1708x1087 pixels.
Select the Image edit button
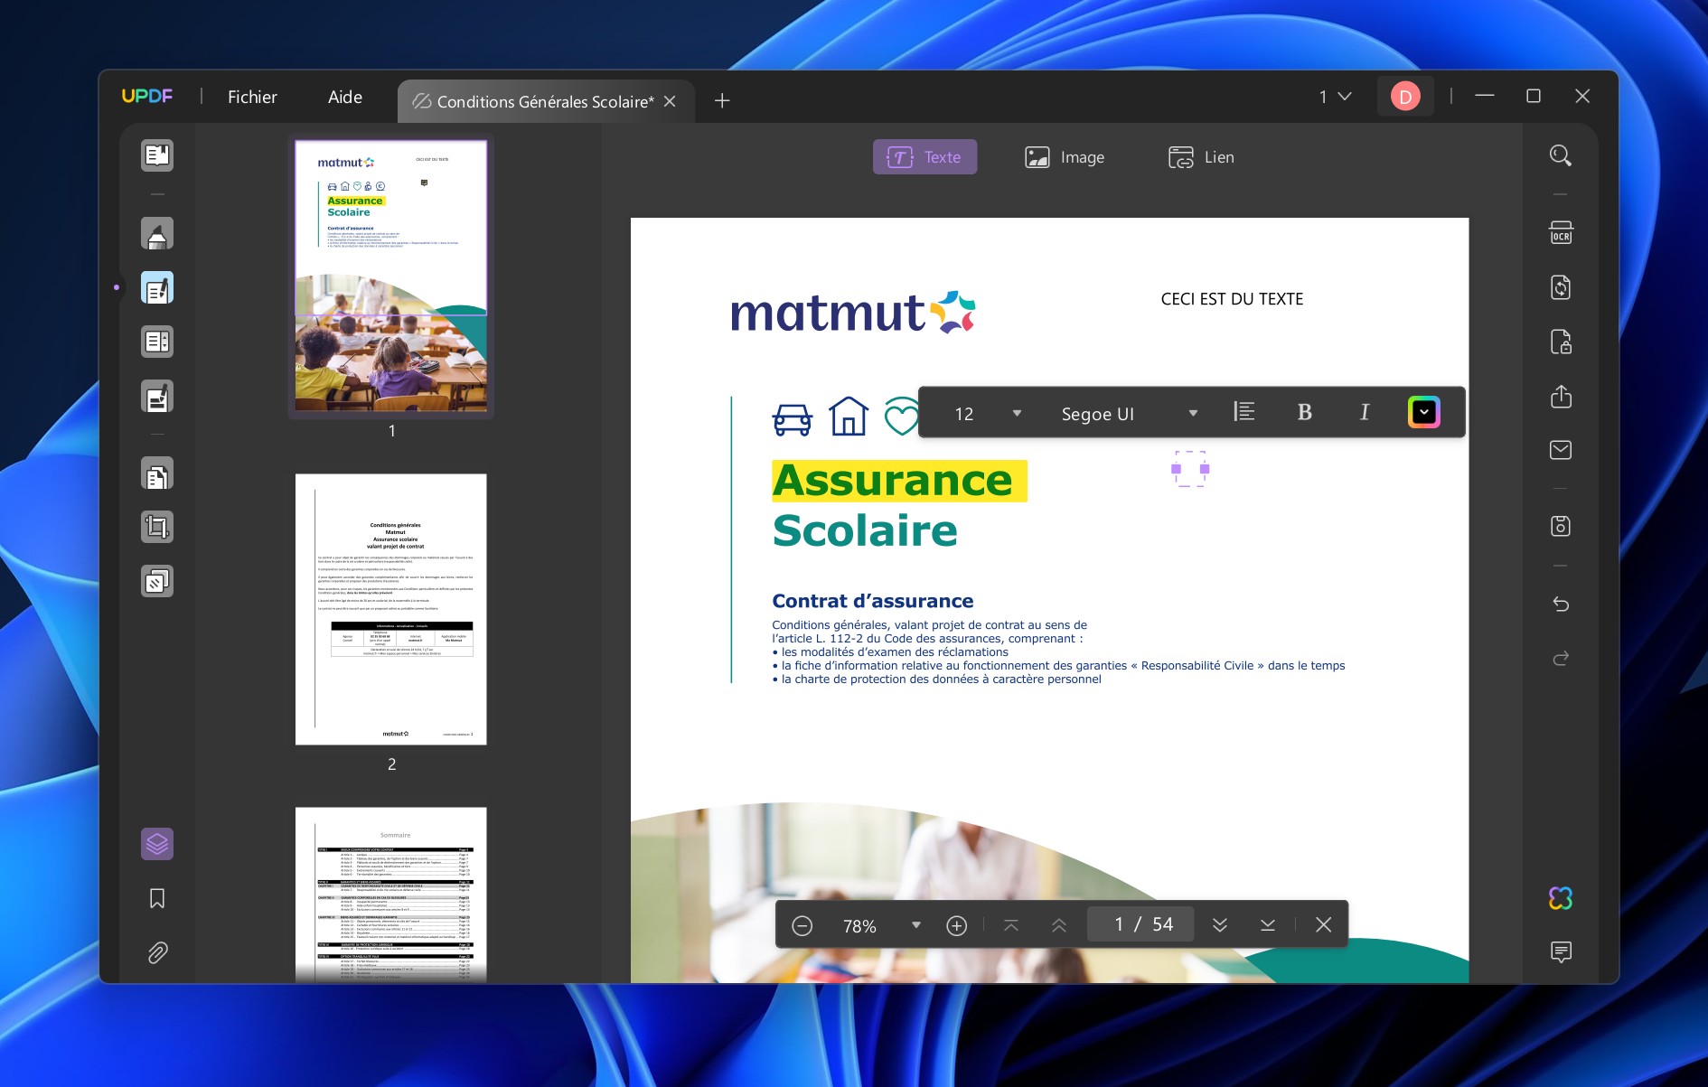(1065, 157)
